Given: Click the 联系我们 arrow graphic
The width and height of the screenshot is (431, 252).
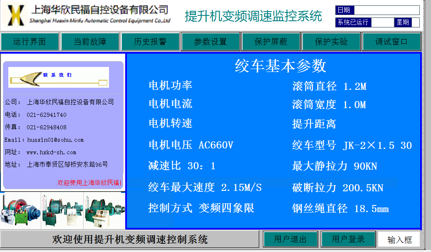Looking at the screenshot, I should [x=58, y=77].
